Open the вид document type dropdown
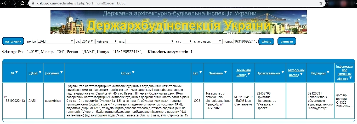Viewport: 357px width, 124px height. pos(150,41)
